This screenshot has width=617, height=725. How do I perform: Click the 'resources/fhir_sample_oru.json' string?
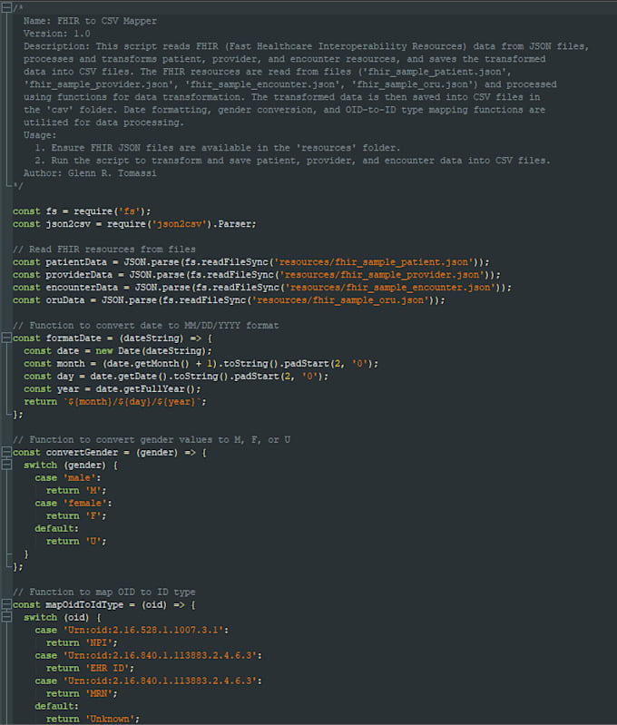coord(340,300)
